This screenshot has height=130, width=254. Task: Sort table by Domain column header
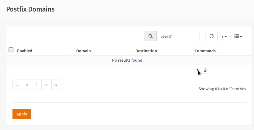point(84,51)
